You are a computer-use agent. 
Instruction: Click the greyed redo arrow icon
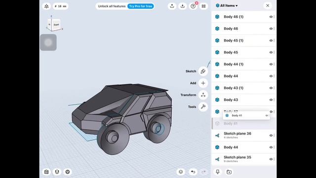203,172
